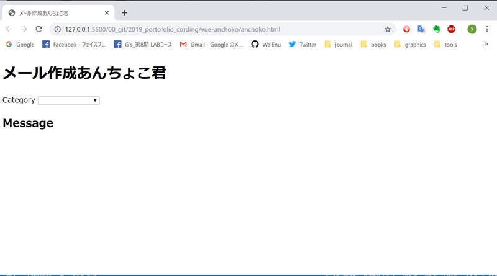Click the red circular extension icon
This screenshot has height=276, width=497.
(406, 29)
